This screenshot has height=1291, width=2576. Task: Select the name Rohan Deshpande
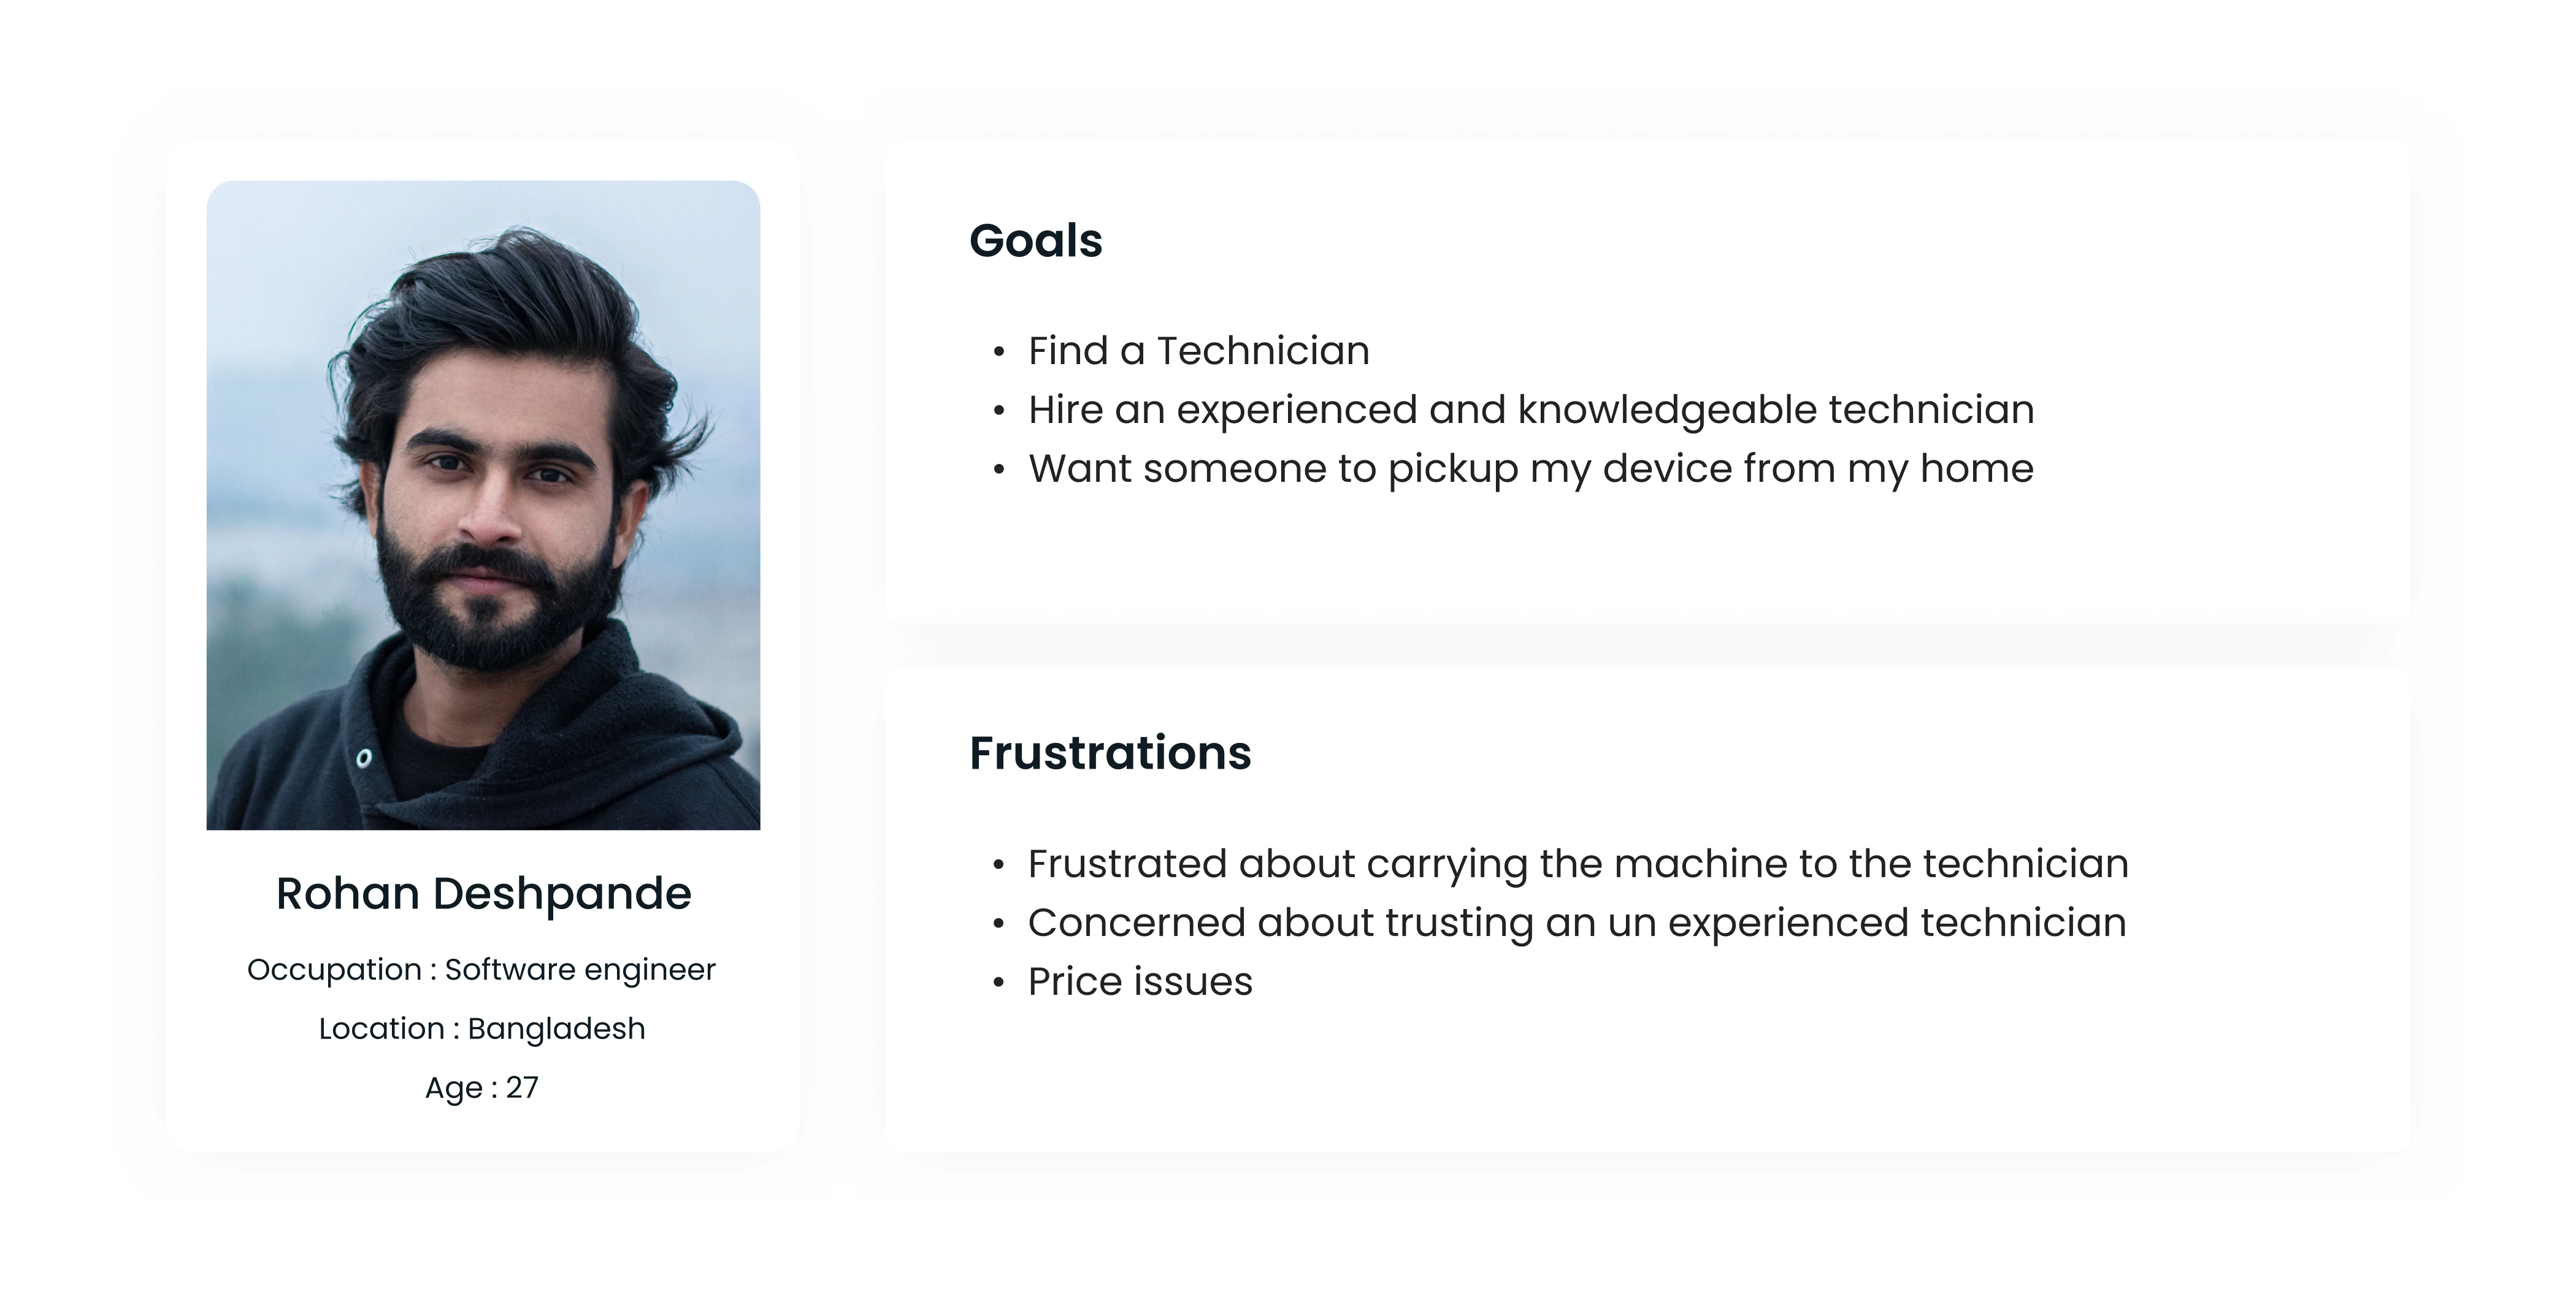pyautogui.click(x=483, y=893)
